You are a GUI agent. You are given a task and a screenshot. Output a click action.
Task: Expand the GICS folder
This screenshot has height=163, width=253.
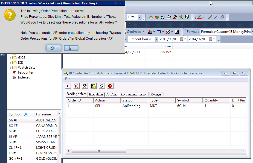(10, 58)
